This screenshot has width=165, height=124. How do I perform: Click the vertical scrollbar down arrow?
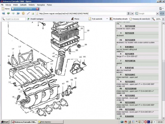click(163, 118)
